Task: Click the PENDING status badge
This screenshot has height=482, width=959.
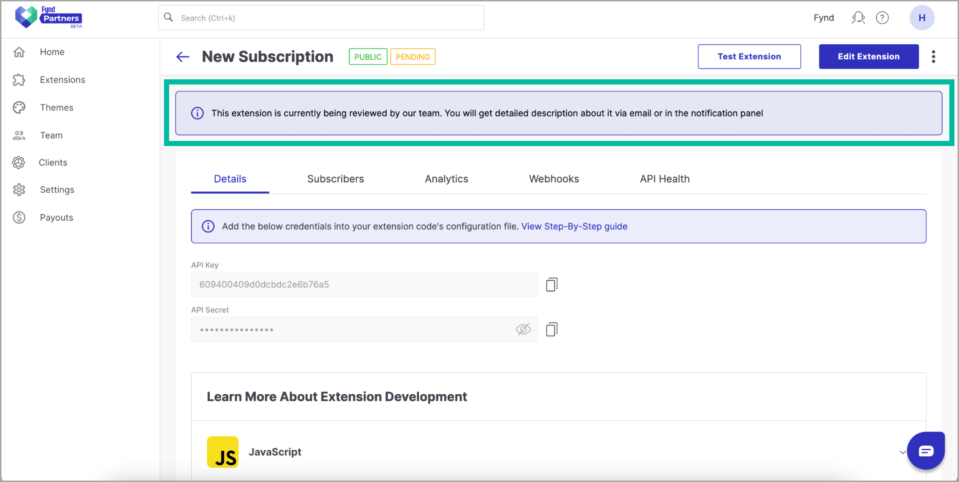Action: [413, 57]
